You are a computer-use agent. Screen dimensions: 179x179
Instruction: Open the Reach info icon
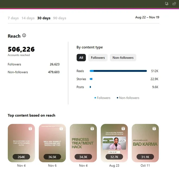(24, 36)
